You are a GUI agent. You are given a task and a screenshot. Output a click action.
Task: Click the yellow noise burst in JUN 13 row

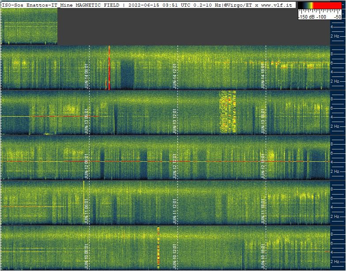click(x=228, y=112)
